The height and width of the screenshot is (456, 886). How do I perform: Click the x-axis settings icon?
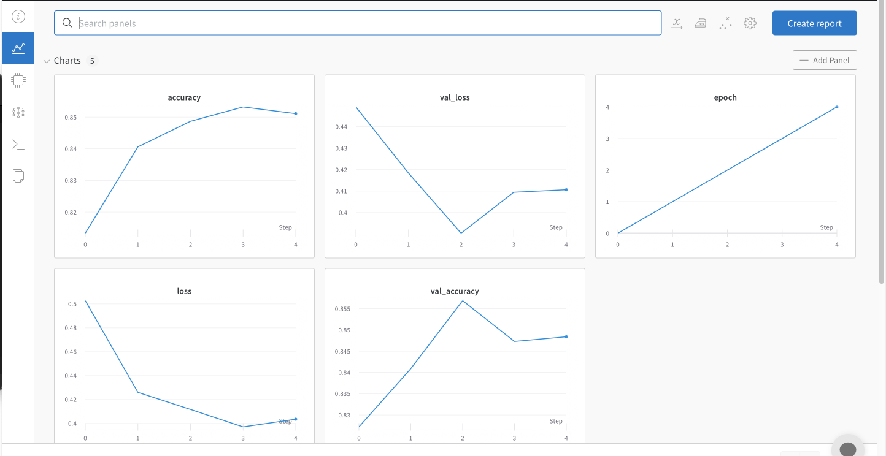point(677,23)
